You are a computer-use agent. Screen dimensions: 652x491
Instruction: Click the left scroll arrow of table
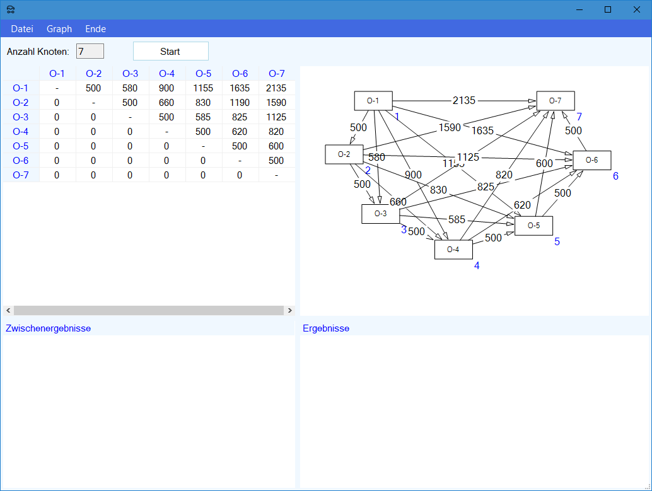point(8,311)
